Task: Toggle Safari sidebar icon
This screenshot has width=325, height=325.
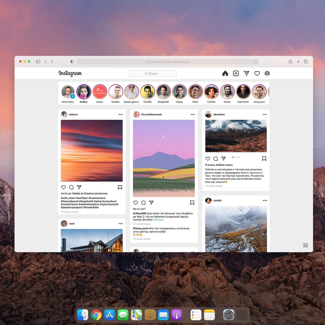Action: coord(38,61)
